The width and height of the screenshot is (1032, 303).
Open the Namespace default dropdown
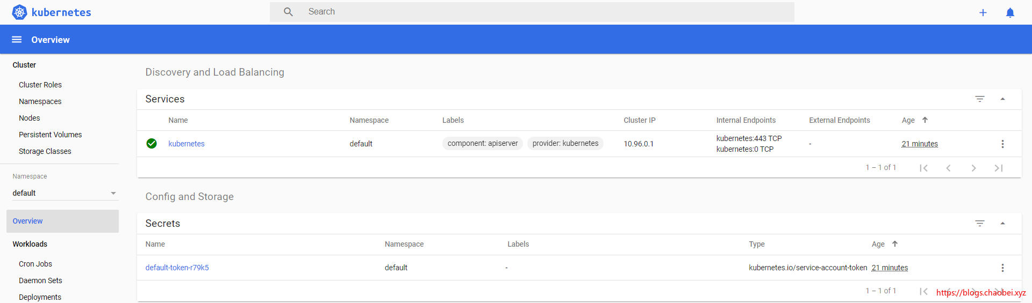coord(64,193)
